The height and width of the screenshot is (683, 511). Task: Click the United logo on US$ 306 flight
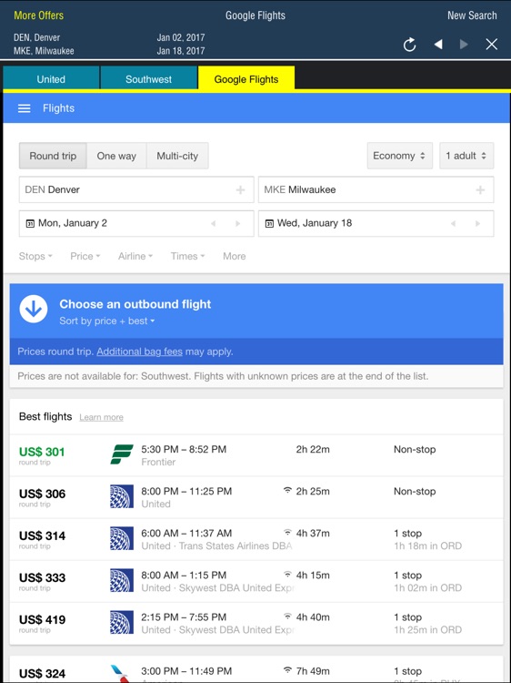click(121, 496)
